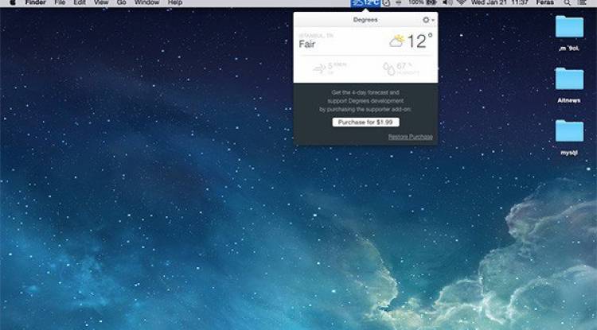Open the Notification Center icon
597x330 pixels.
coord(582,2)
